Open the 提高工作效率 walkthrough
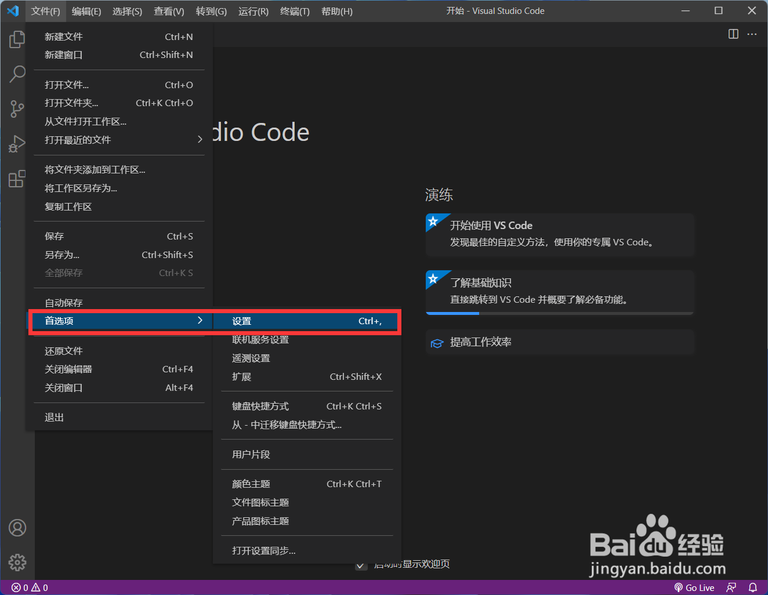768x595 pixels. [x=560, y=342]
